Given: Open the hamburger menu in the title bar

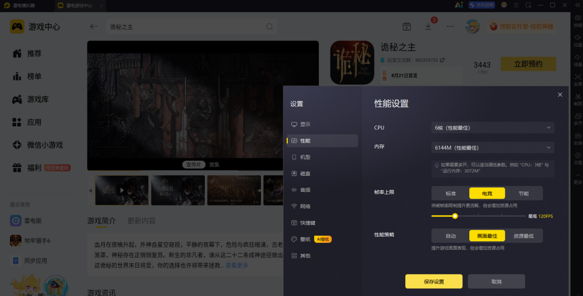Looking at the screenshot, I should (516, 5).
